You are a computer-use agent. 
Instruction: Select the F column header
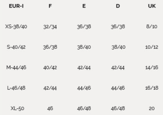[50, 6]
